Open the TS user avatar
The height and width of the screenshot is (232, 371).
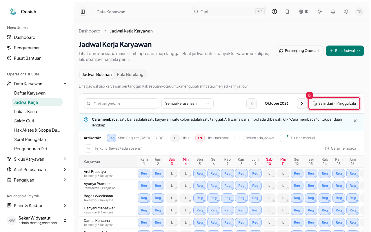tap(359, 12)
